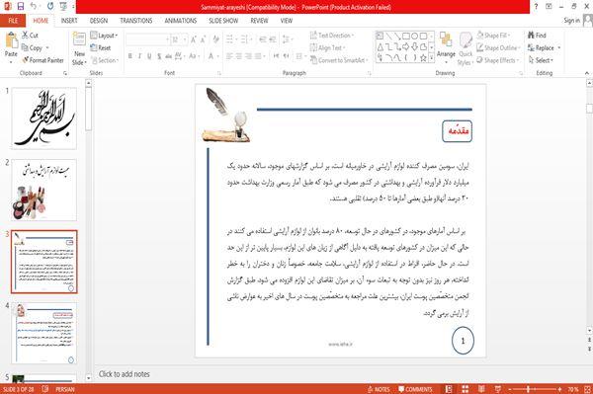Save presentation via quick access
593x394 pixels.
[x=21, y=6]
